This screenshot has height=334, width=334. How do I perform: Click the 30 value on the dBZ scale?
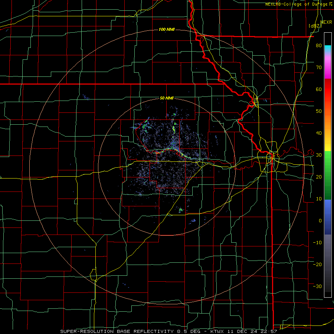(x=319, y=155)
